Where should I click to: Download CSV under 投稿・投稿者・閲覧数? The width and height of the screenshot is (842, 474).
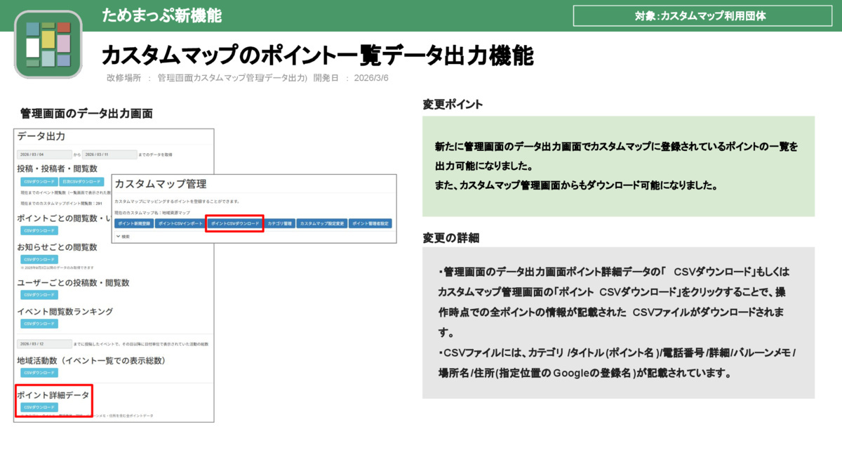point(39,182)
